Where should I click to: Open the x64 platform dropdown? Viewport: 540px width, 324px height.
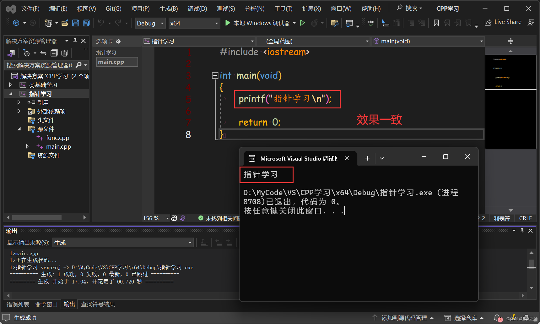(194, 23)
